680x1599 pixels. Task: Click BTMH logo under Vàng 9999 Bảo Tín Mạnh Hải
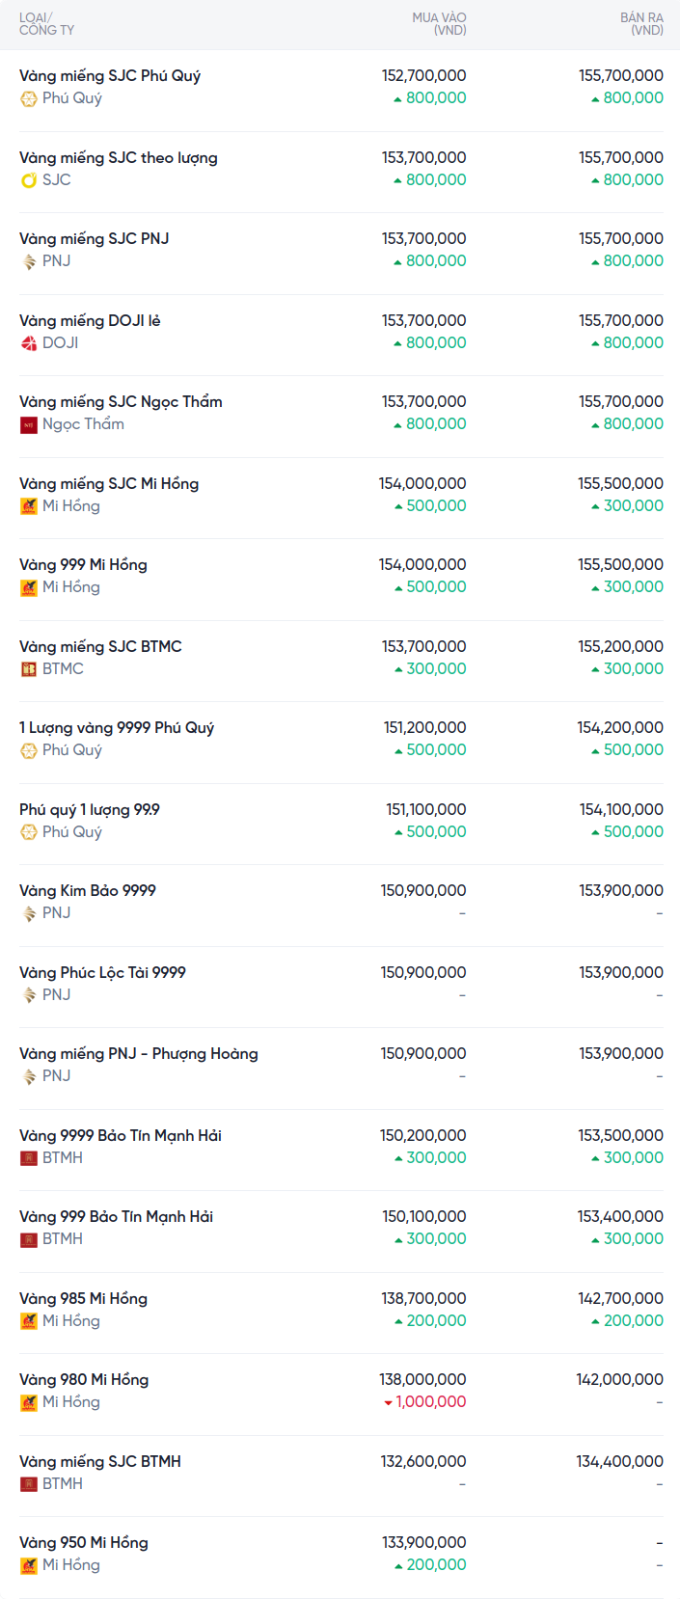pos(29,1158)
